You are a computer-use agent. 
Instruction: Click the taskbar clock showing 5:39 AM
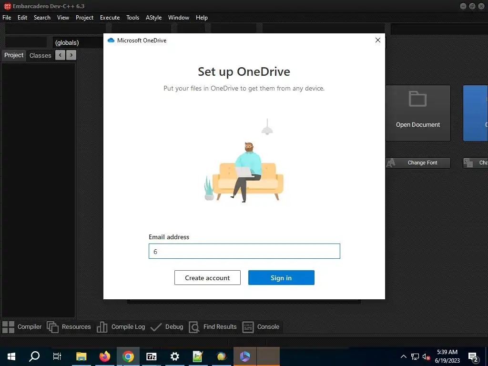(447, 356)
